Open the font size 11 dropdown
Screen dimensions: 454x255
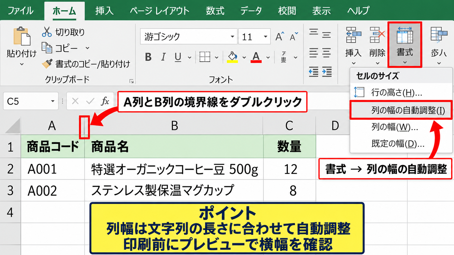click(265, 37)
